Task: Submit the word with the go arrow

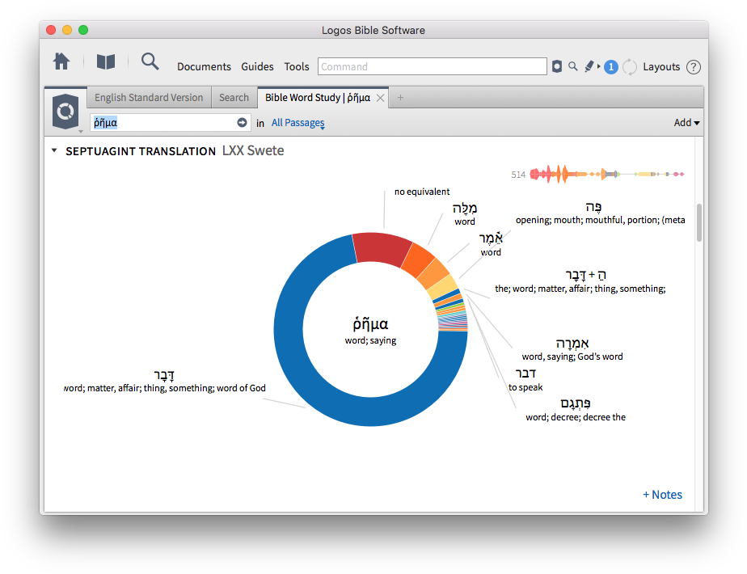Action: pyautogui.click(x=242, y=123)
